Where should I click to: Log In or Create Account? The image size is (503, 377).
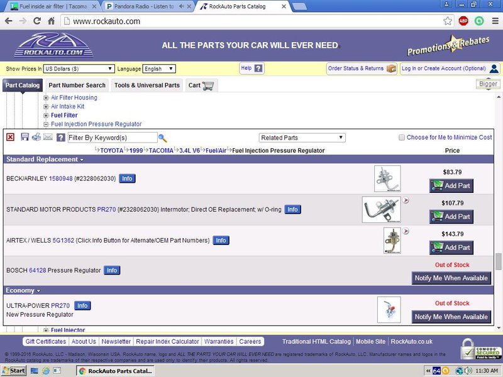[x=450, y=68]
